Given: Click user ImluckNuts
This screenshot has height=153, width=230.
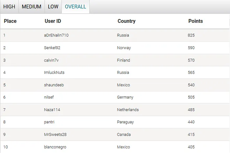Looking at the screenshot, I should click(54, 73).
